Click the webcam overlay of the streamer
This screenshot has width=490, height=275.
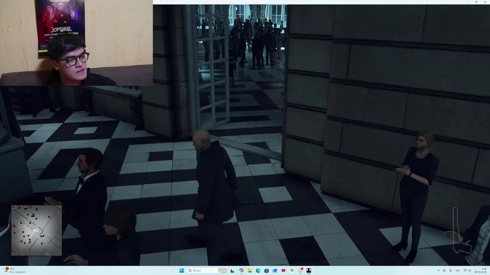coord(77,43)
